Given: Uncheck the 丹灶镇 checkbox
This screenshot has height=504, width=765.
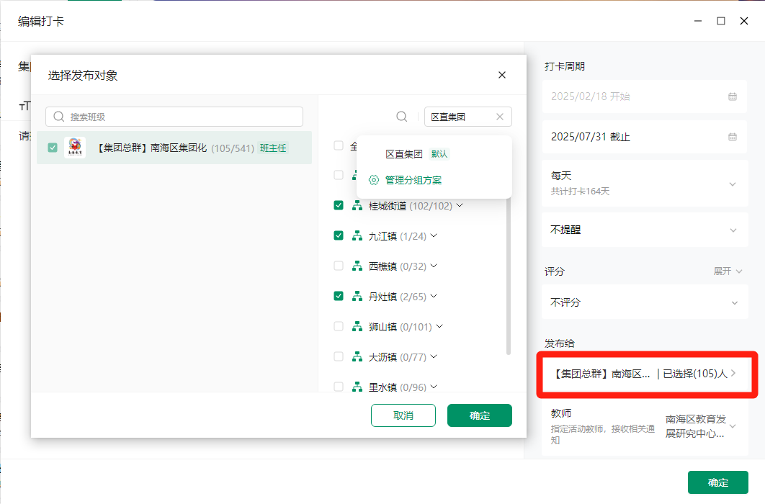Looking at the screenshot, I should 339,296.
